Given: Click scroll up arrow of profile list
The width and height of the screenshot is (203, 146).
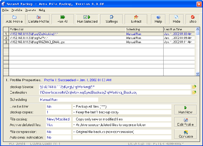Looking at the screenshot, I should [198, 29].
